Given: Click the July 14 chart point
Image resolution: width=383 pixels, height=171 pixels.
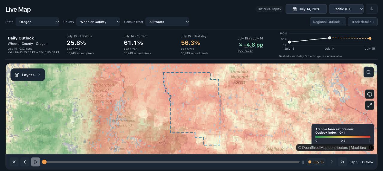Looking at the screenshot, I should [329, 38].
